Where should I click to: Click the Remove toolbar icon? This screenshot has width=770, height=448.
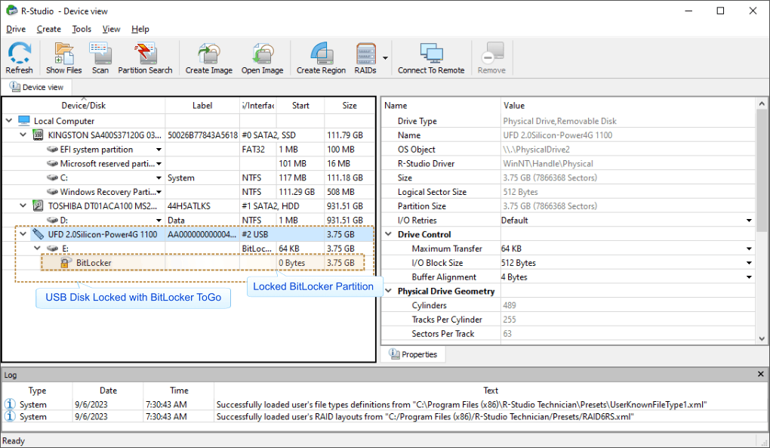491,53
